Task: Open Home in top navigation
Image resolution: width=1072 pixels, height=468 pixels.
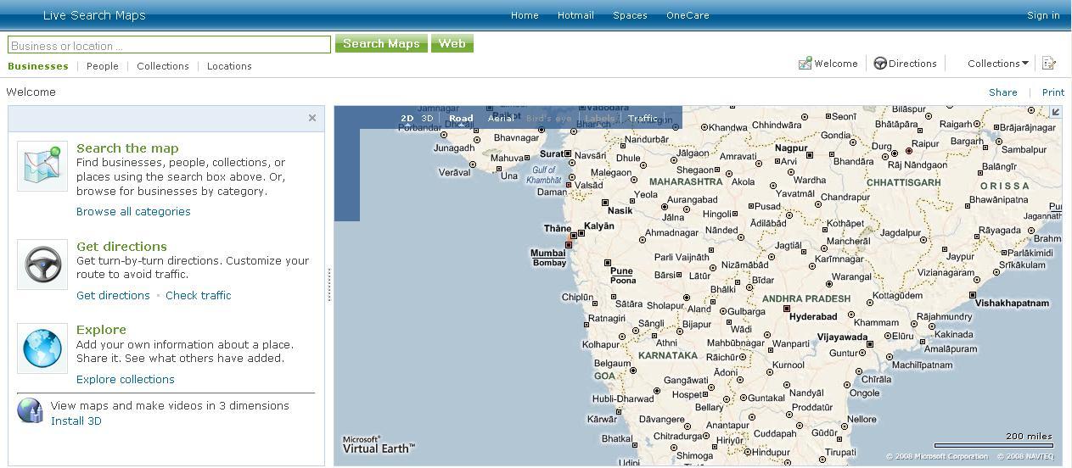Action: tap(525, 15)
